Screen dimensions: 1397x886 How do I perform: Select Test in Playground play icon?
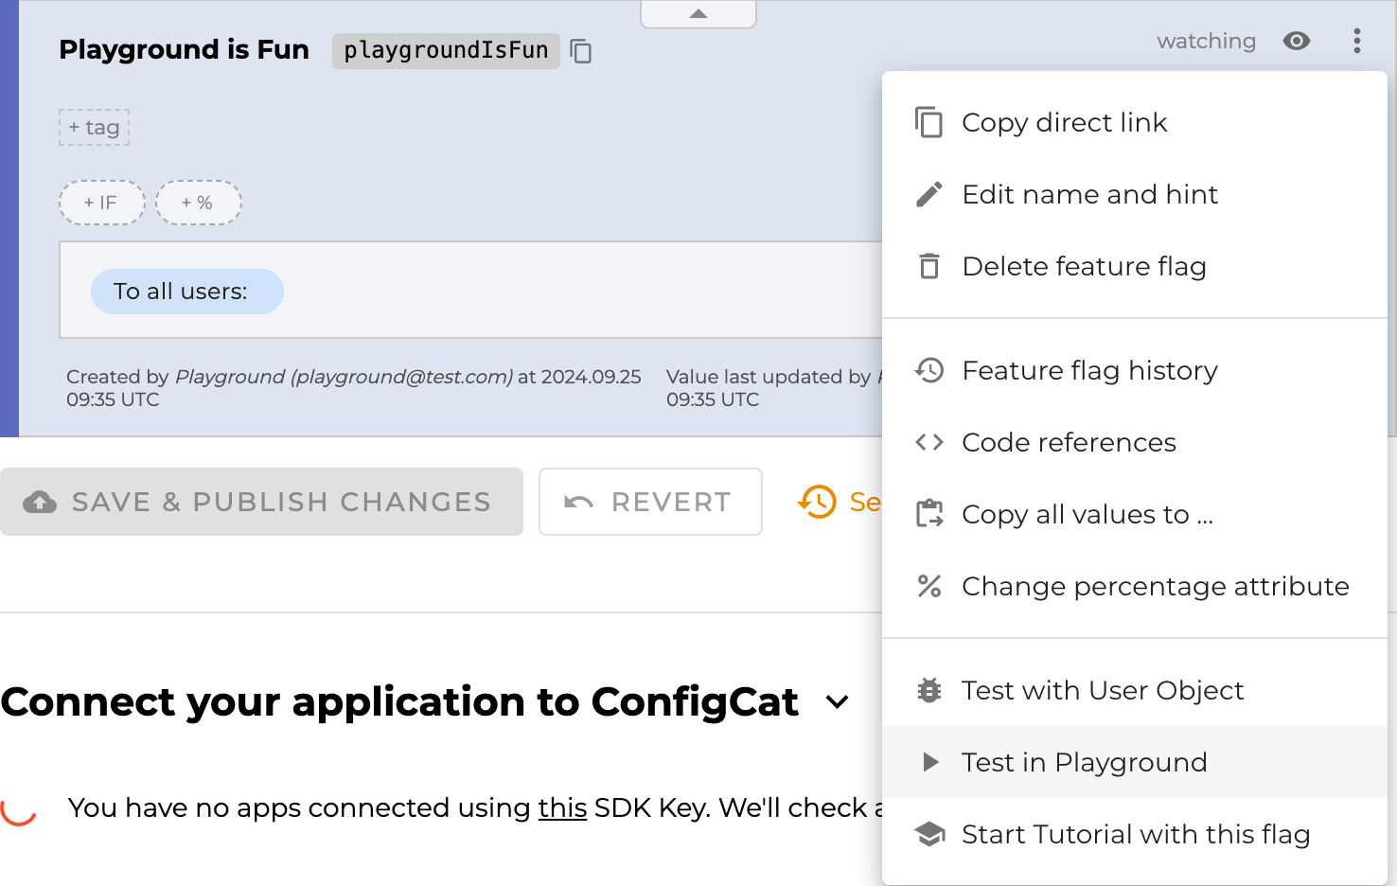point(930,763)
